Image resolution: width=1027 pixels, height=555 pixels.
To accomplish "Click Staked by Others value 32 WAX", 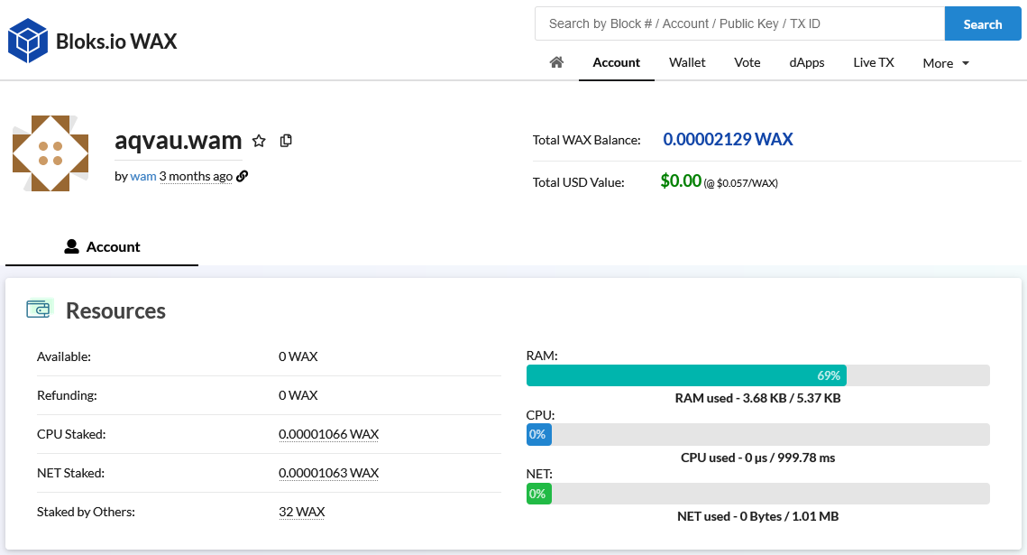I will 302,512.
